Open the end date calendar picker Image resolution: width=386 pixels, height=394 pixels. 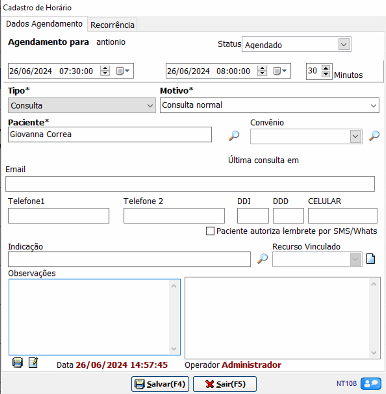tap(280, 71)
